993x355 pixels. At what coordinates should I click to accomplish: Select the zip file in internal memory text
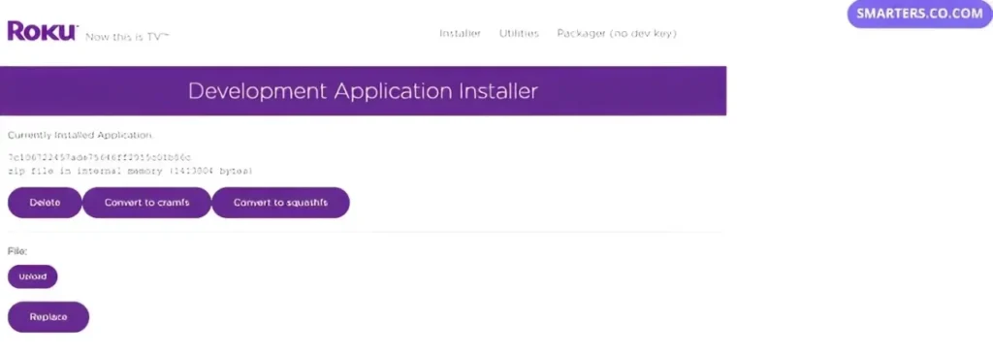coord(131,171)
